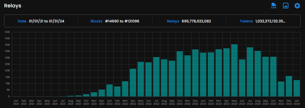
Task: Select the Jun 2023 bar
Action: (x=242, y=78)
